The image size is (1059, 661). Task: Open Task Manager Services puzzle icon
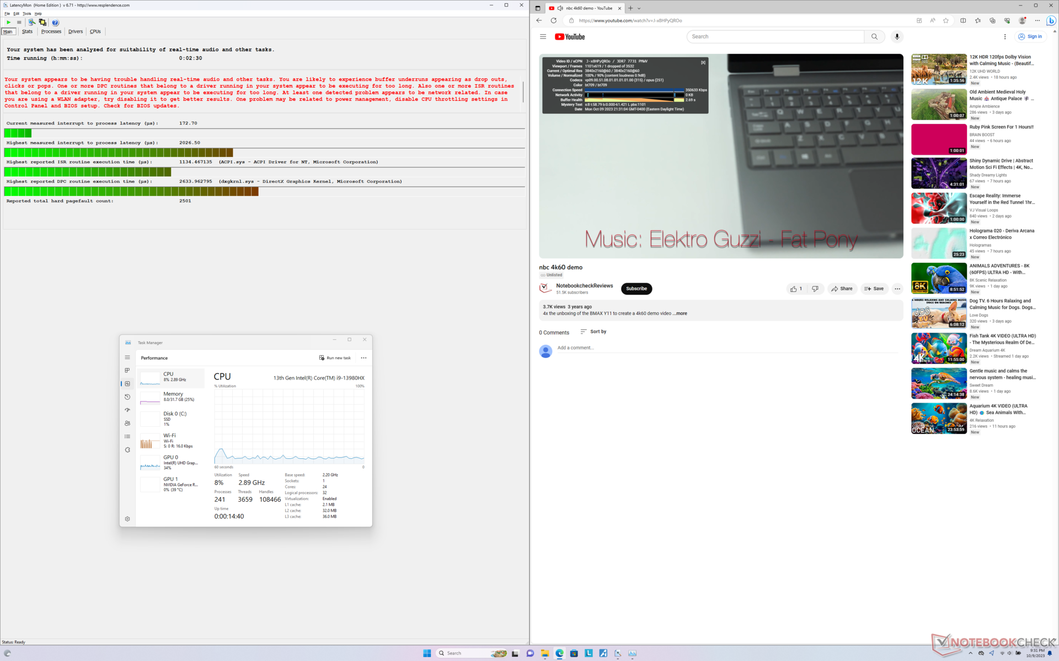pyautogui.click(x=127, y=450)
